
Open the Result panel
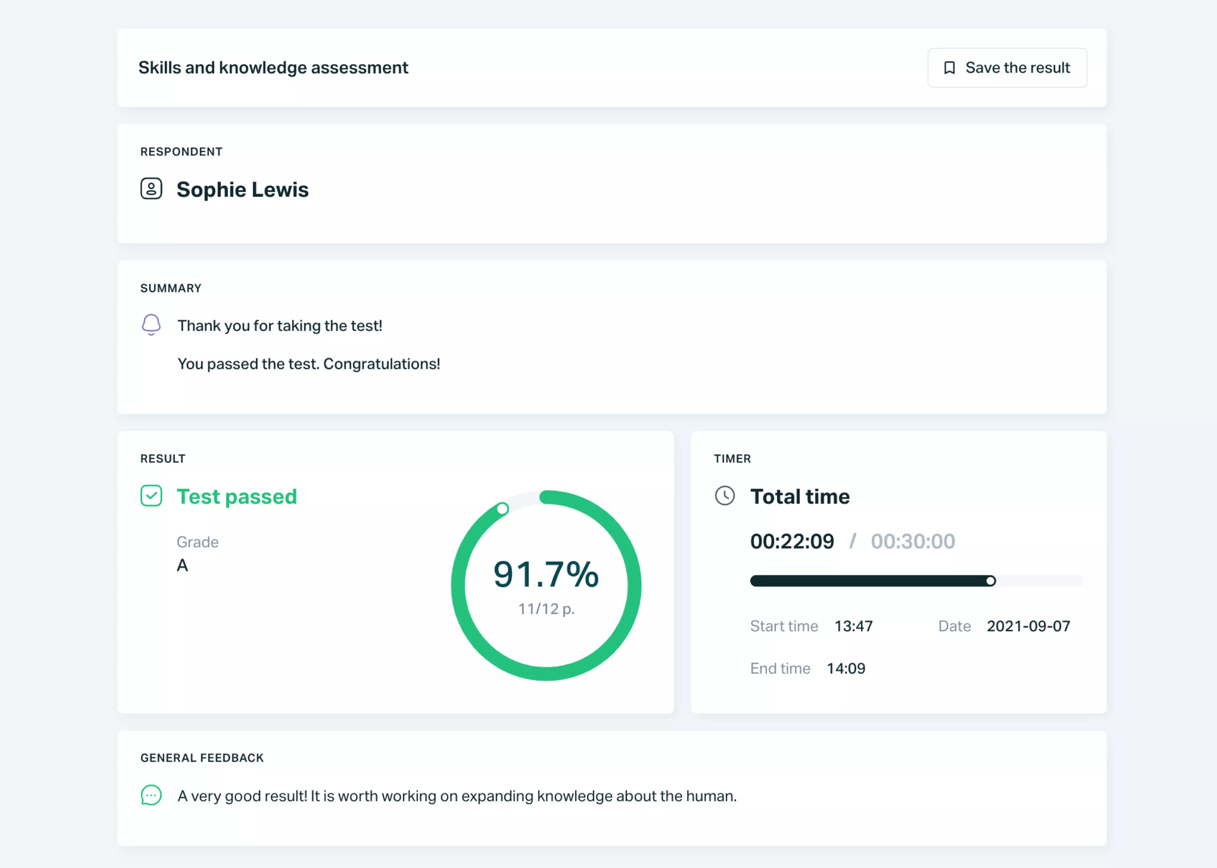click(163, 458)
